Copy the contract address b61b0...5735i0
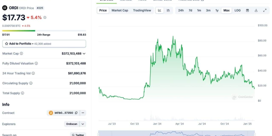The height and width of the screenshot is (136, 272). pos(76,113)
